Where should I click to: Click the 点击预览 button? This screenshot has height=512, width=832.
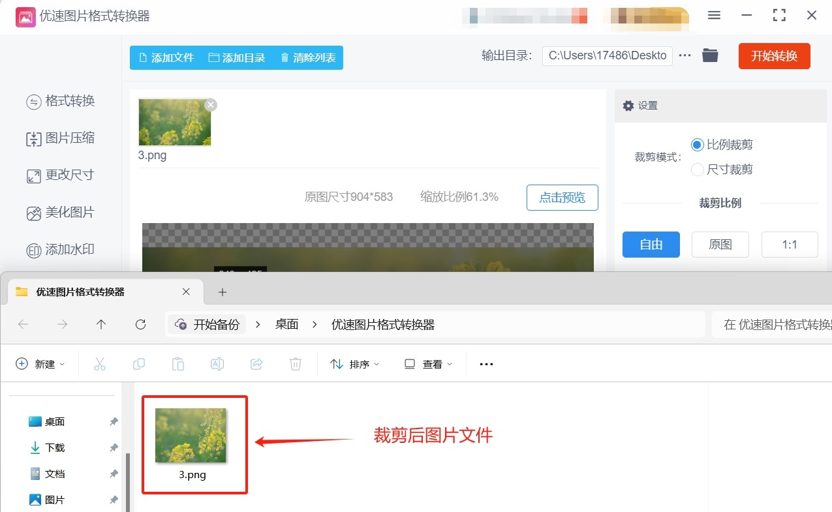[562, 198]
